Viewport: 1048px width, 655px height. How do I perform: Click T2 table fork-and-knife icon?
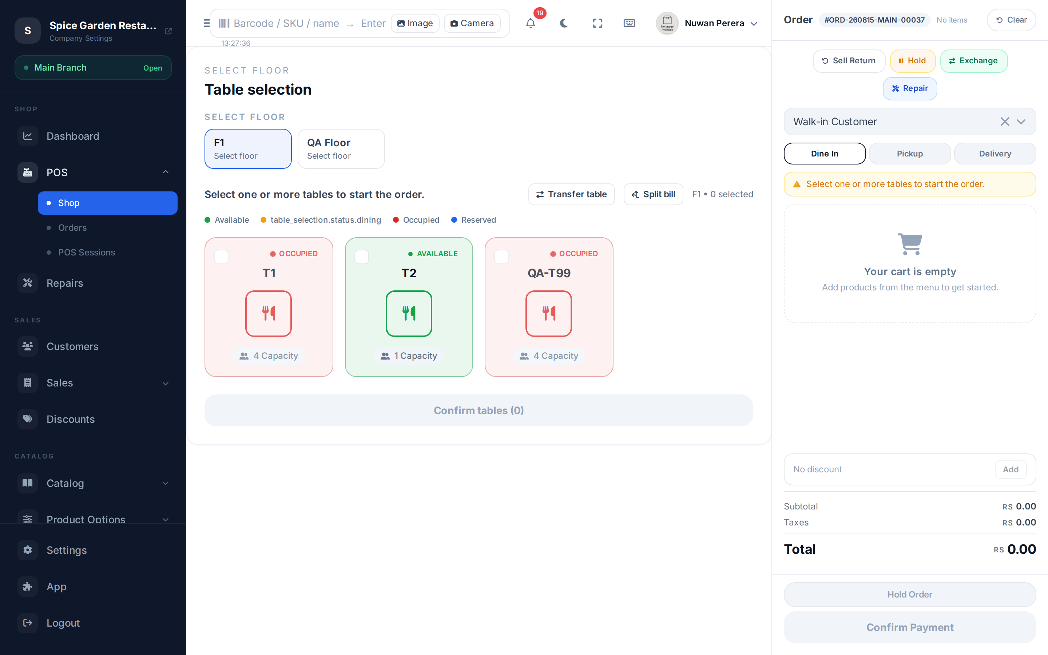click(409, 313)
